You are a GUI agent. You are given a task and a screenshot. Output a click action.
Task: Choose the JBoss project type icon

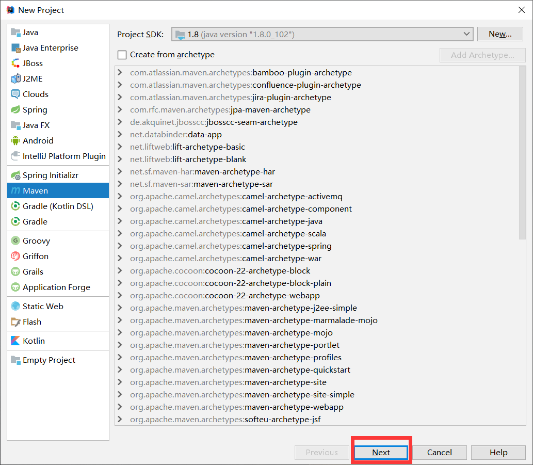(15, 63)
